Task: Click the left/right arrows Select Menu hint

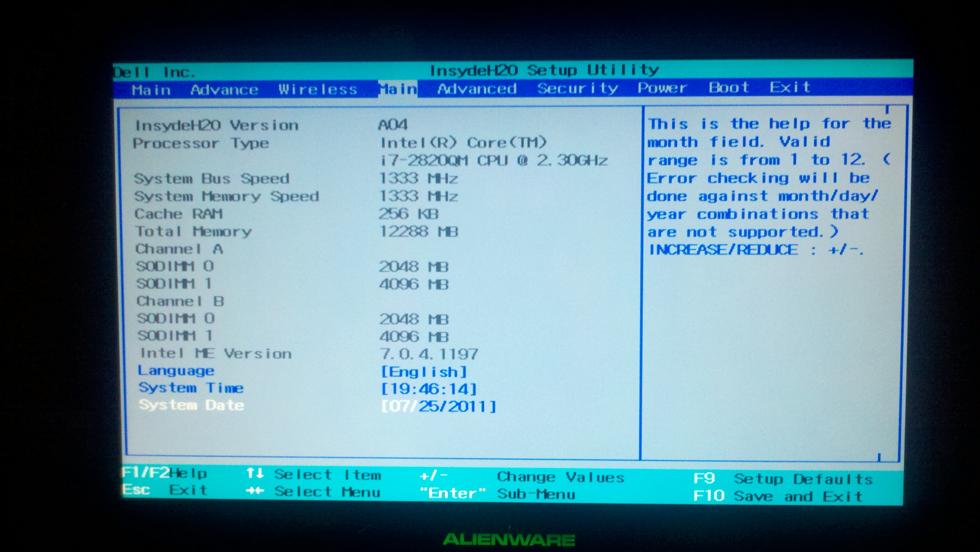Action: coord(313,492)
